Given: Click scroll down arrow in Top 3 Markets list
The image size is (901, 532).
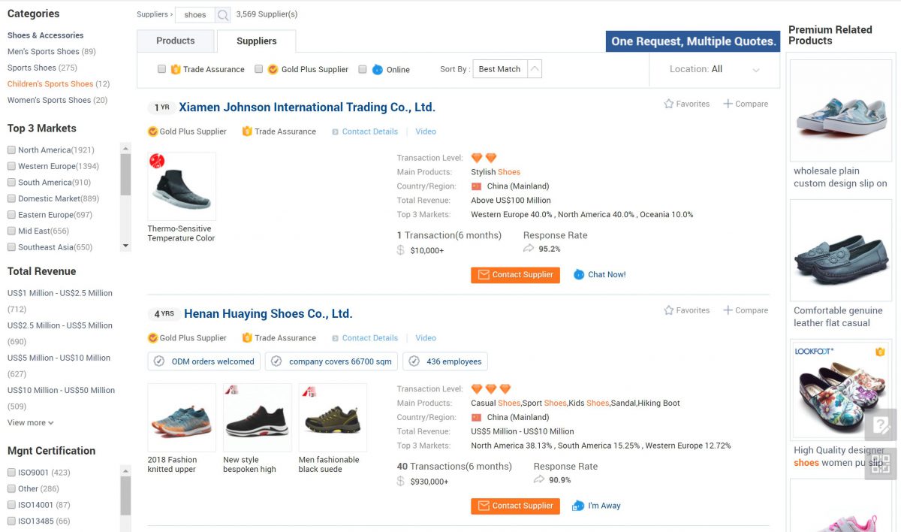Looking at the screenshot, I should pos(125,246).
